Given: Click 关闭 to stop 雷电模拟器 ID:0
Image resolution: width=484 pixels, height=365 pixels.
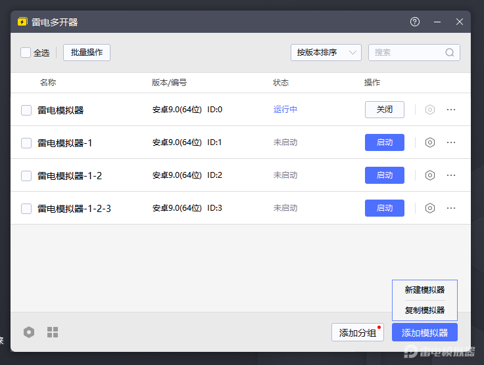Looking at the screenshot, I should tap(385, 110).
